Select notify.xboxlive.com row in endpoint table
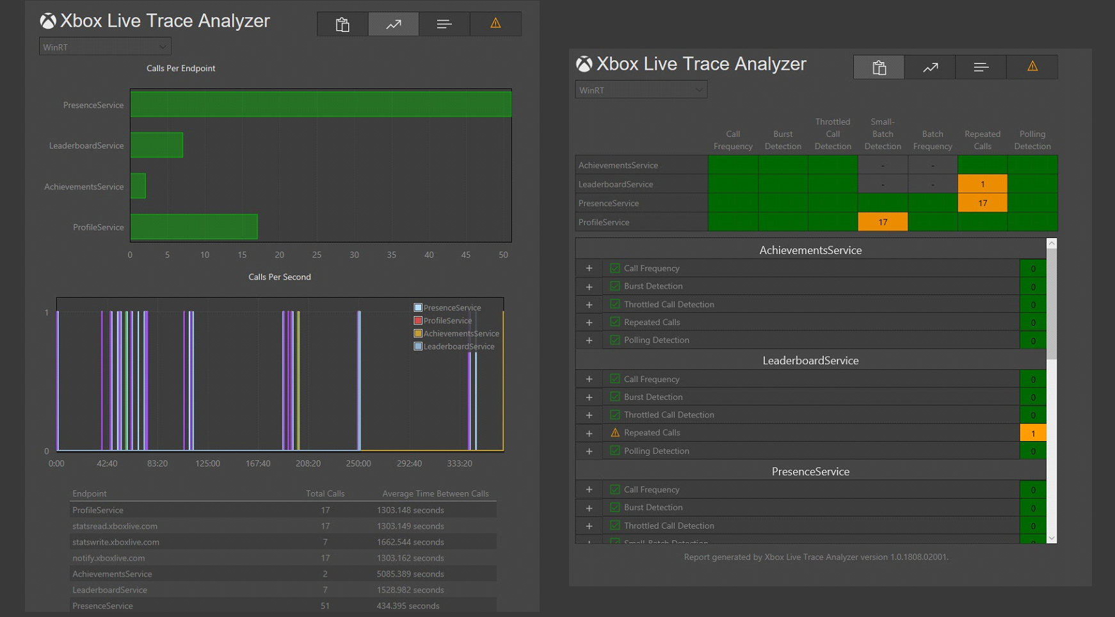The width and height of the screenshot is (1115, 617). 283,558
